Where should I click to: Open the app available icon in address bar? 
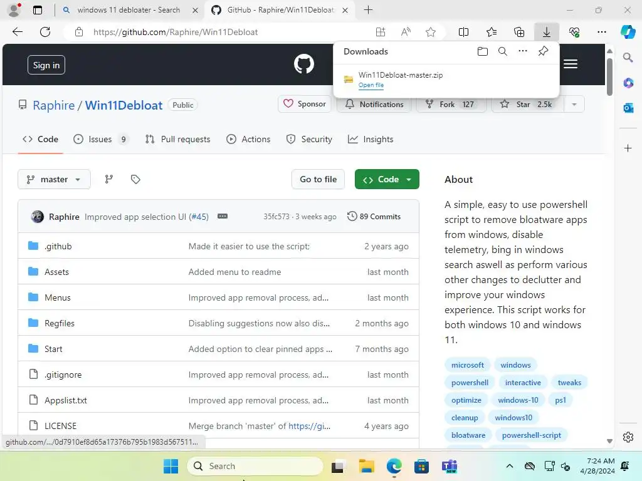(381, 32)
